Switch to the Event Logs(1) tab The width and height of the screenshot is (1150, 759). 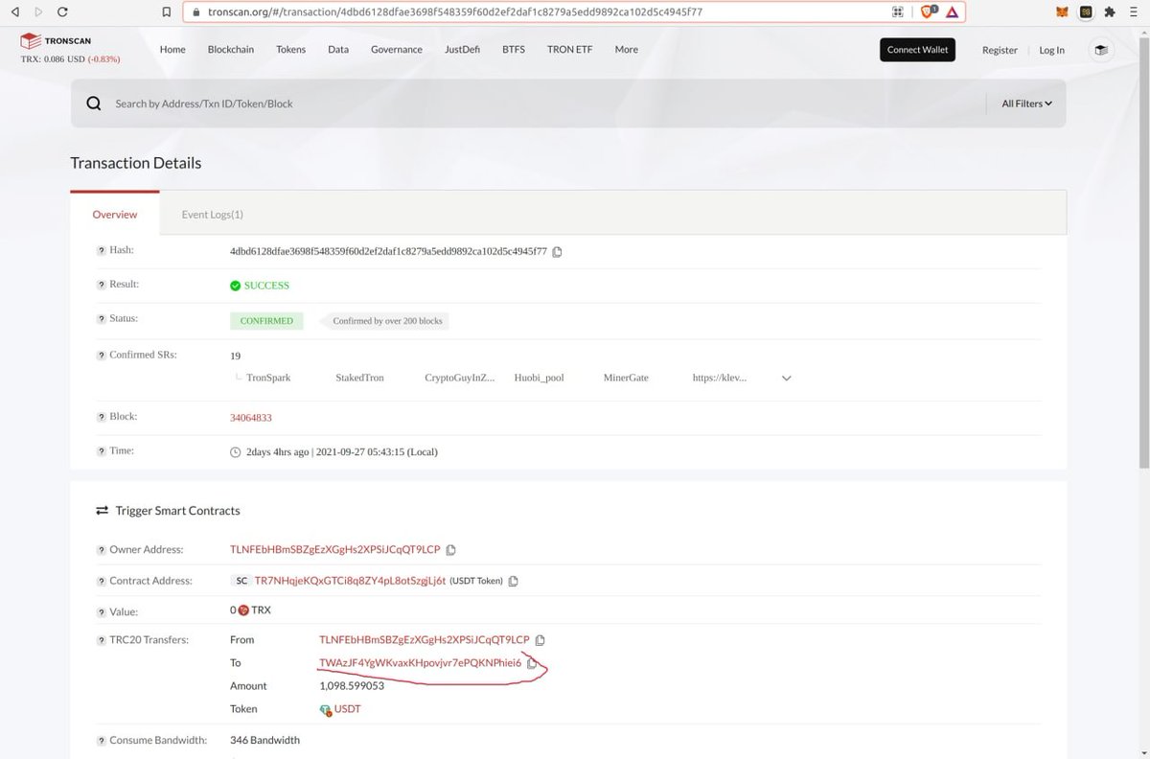(213, 215)
